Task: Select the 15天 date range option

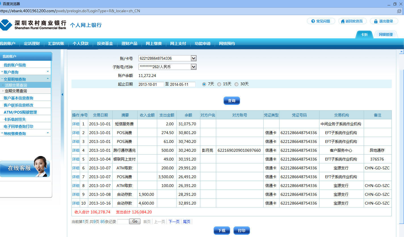Action: point(219,84)
